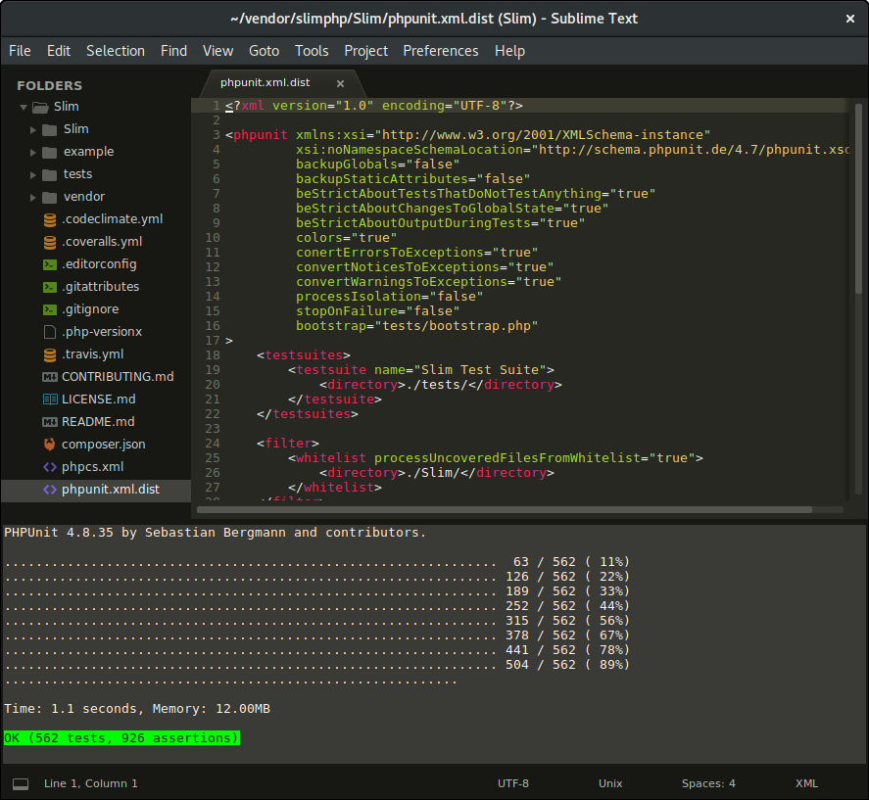The image size is (869, 800).
Task: Open the Spaces: 4 indentation setting
Action: tap(708, 784)
